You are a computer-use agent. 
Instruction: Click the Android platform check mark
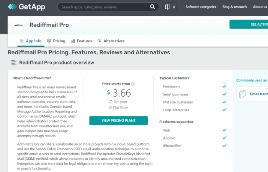point(224,138)
